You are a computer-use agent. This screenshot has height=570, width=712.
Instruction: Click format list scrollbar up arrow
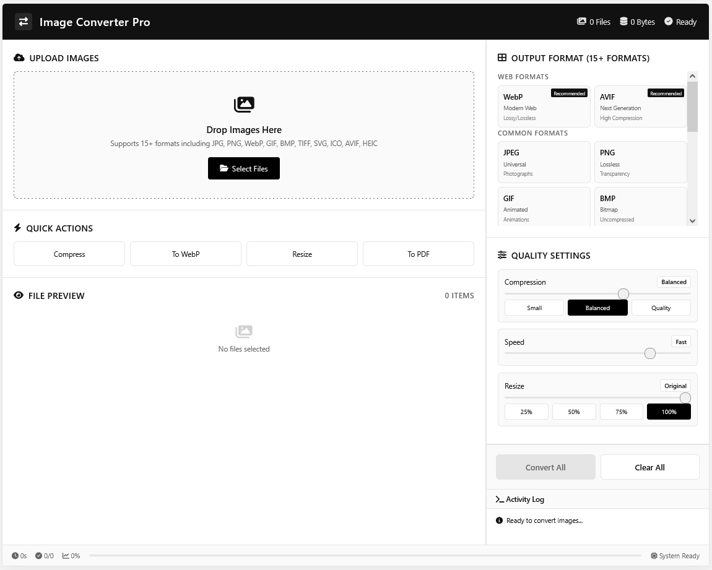692,76
